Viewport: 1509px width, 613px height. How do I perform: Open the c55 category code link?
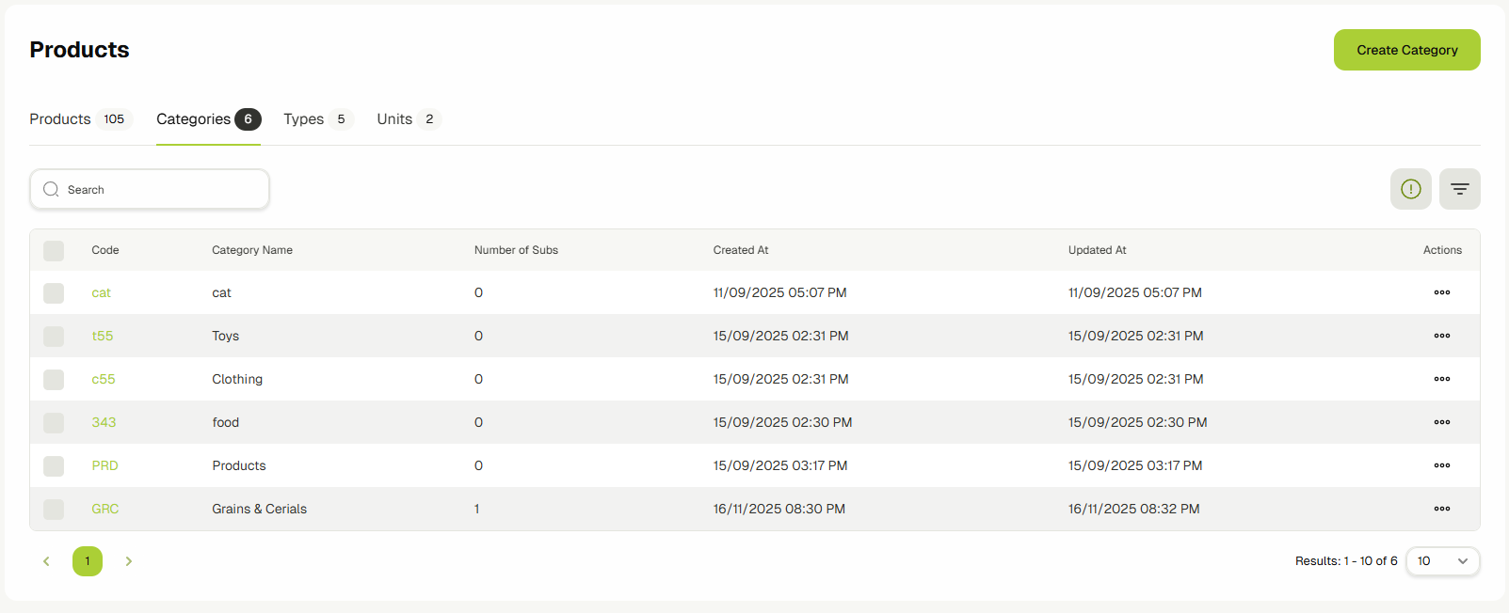(103, 379)
